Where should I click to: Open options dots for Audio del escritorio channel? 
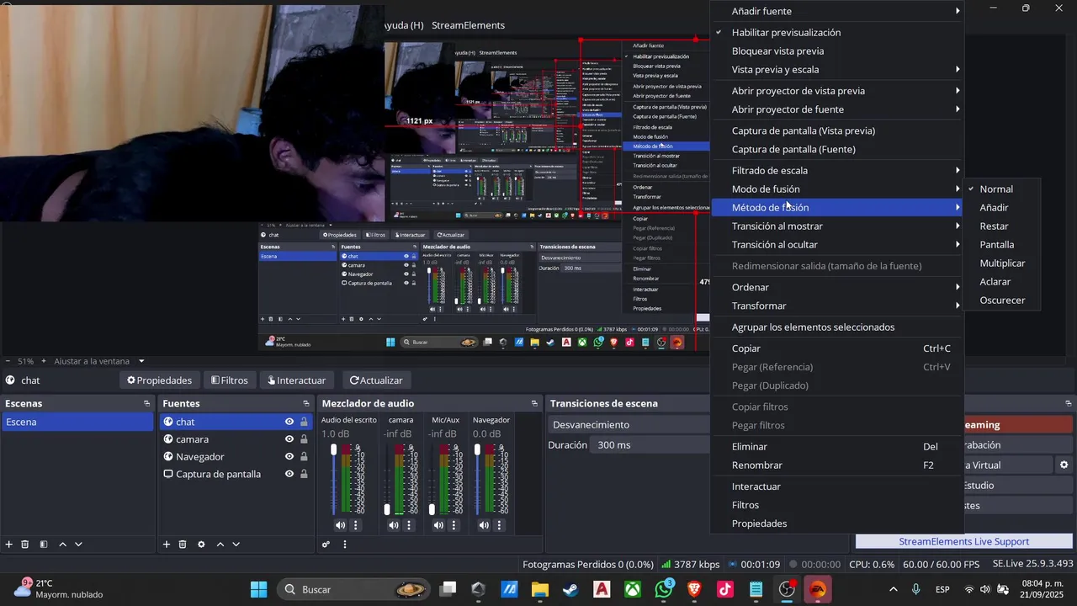[x=356, y=525]
